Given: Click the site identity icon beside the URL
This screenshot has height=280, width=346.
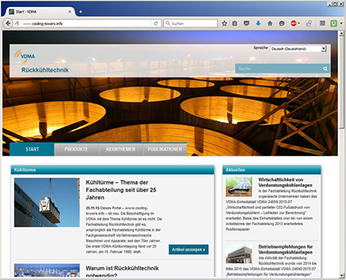Looking at the screenshot, I should tap(17, 24).
